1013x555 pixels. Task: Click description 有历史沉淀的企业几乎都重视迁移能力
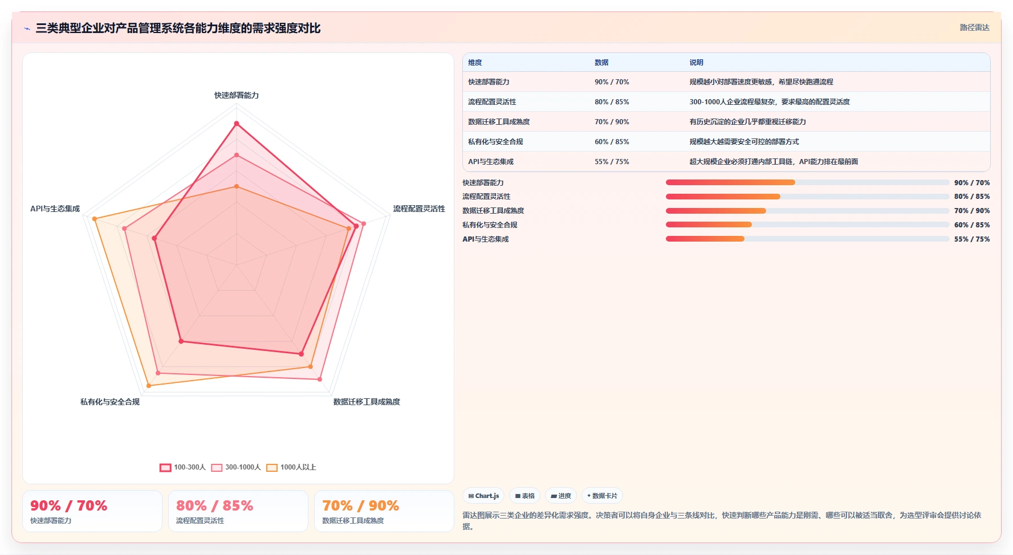(747, 122)
